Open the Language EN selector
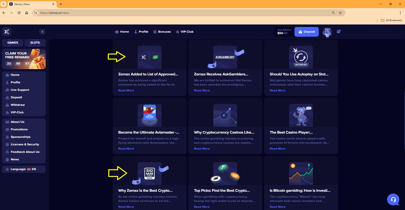405x210 pixels. [24, 169]
